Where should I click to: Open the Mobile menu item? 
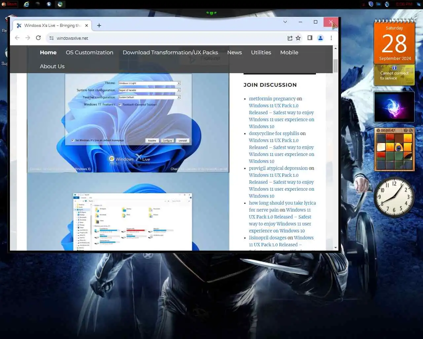[289, 52]
